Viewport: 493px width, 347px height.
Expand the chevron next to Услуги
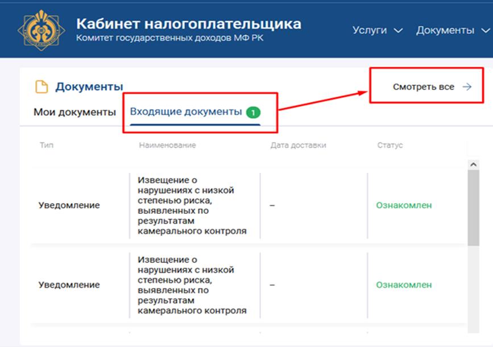[x=398, y=31]
